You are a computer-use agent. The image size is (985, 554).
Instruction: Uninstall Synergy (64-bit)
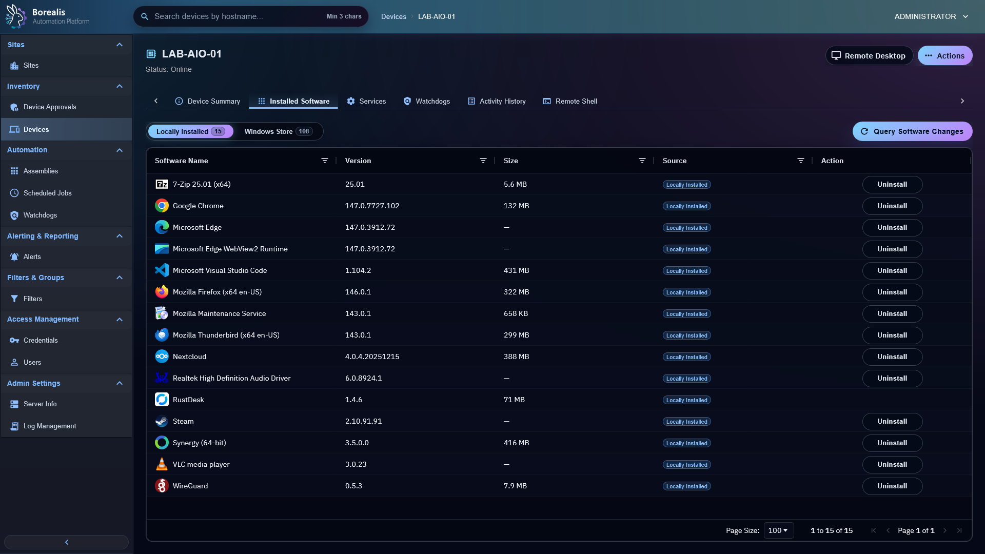pyautogui.click(x=892, y=443)
